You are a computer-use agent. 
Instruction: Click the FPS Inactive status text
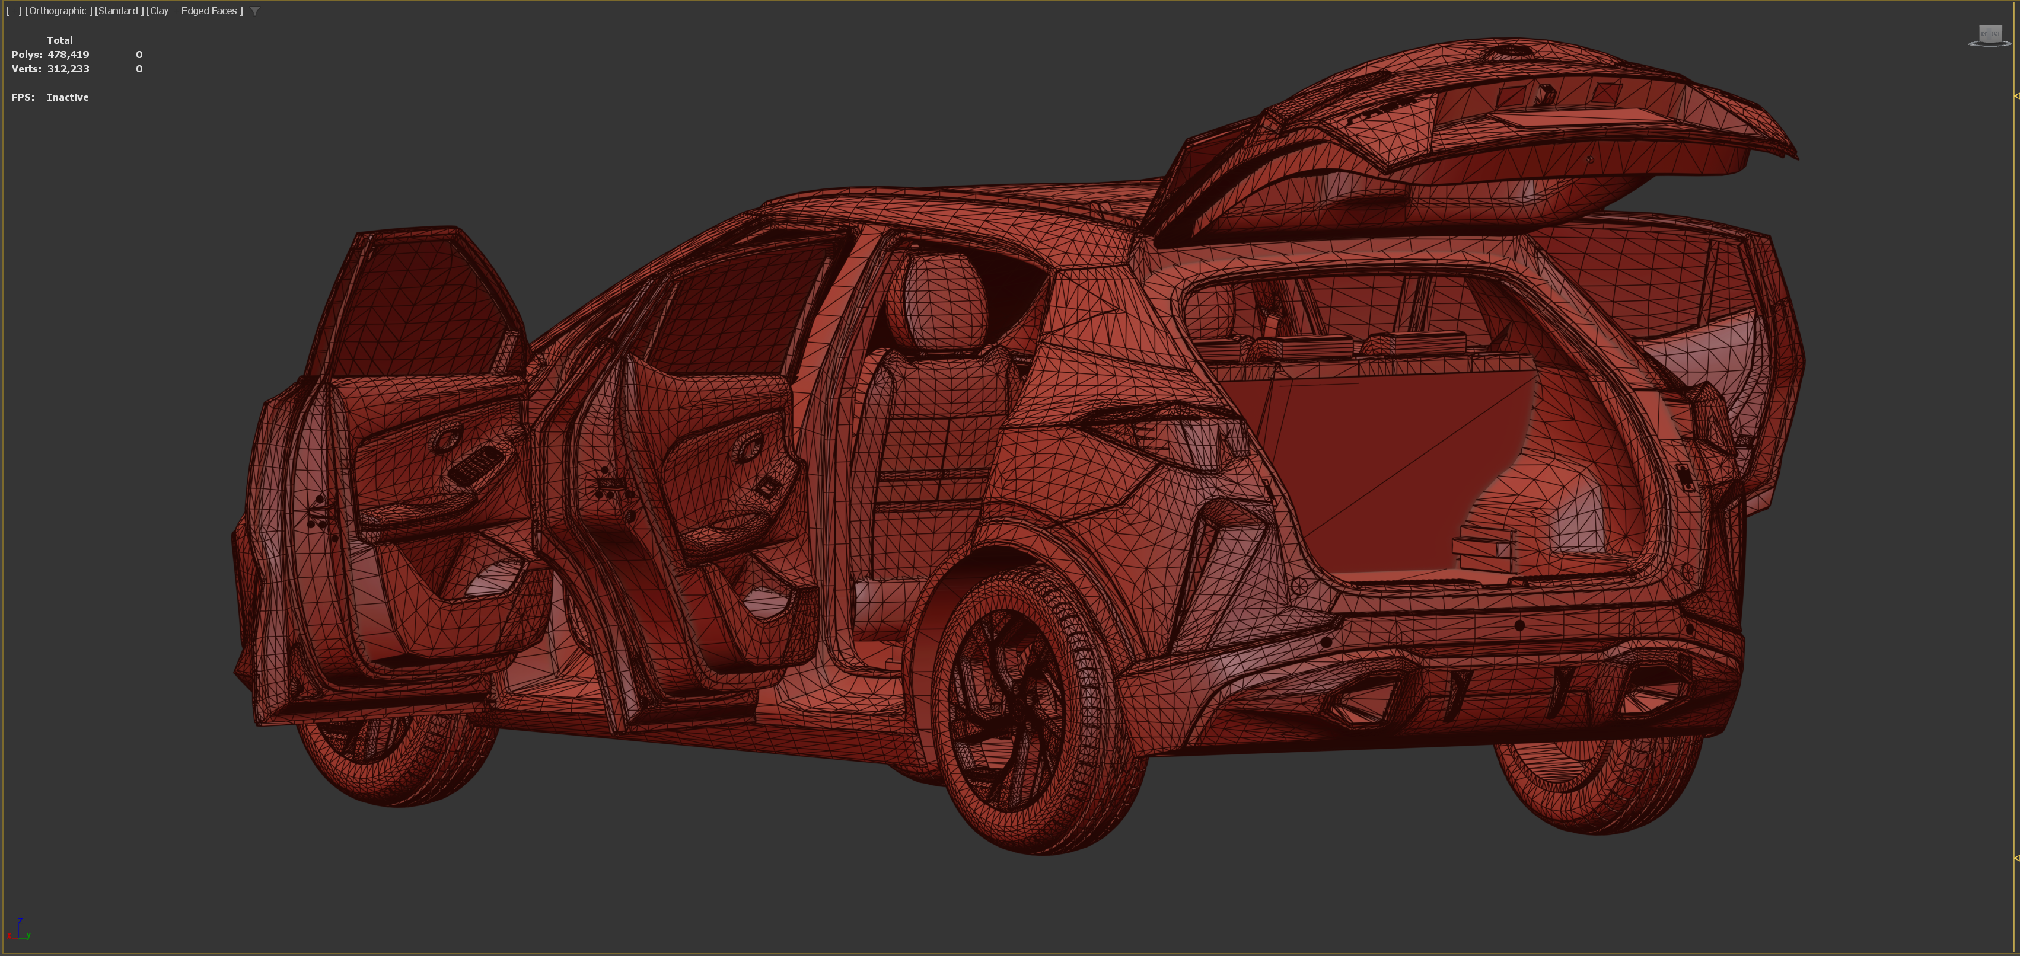68,97
